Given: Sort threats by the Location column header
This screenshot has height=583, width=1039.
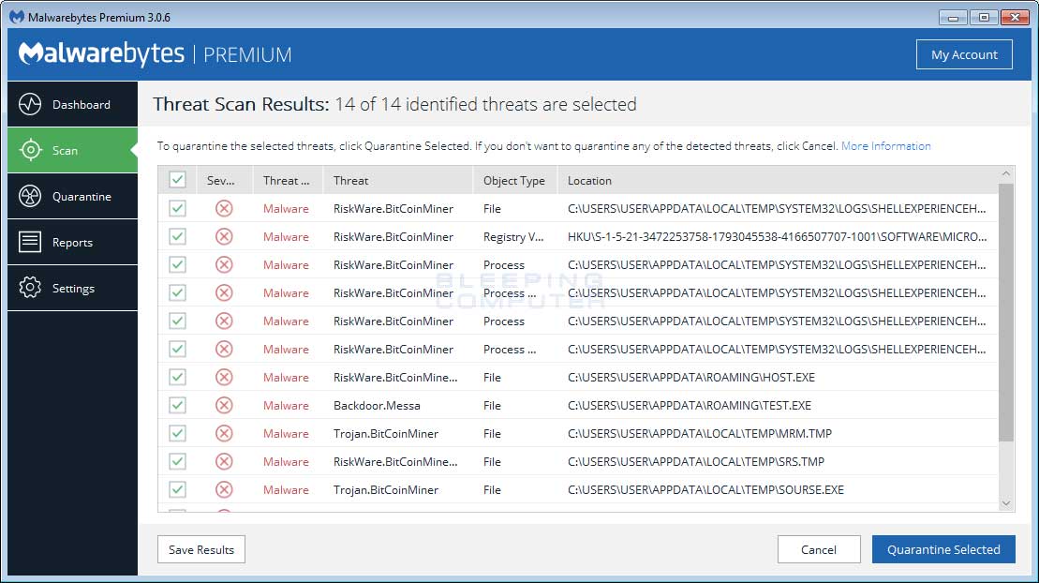Looking at the screenshot, I should click(x=589, y=181).
